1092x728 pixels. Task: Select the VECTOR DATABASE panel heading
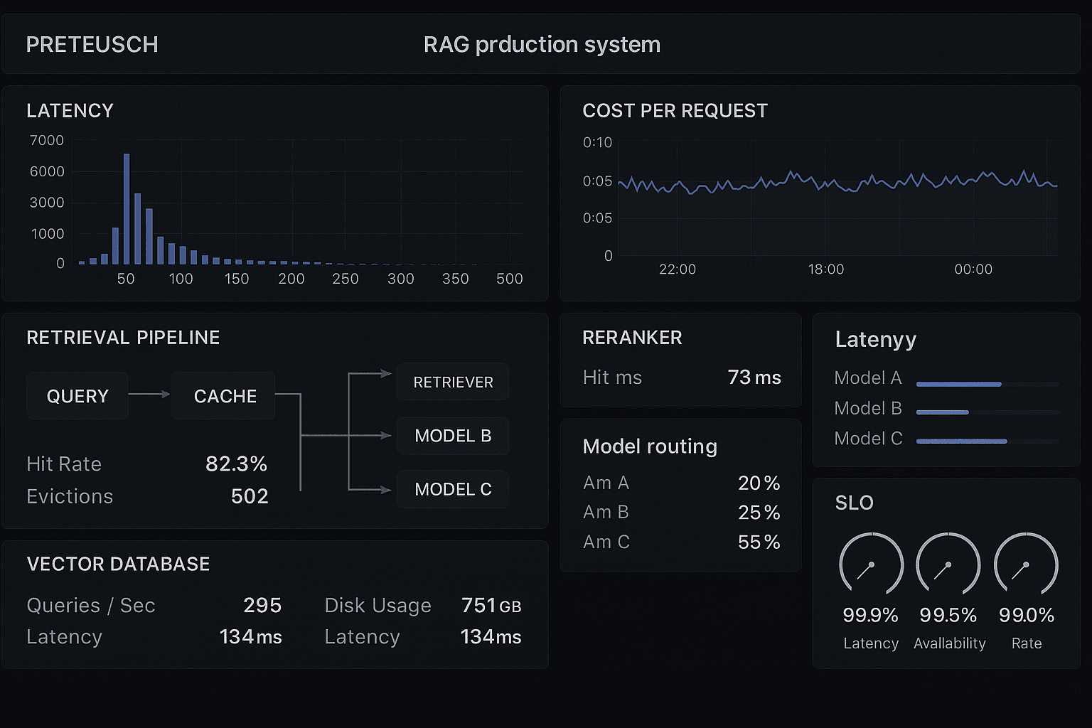point(118,564)
